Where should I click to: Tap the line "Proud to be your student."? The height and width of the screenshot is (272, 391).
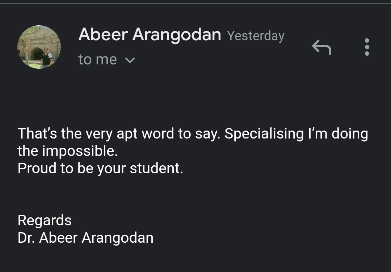100,169
